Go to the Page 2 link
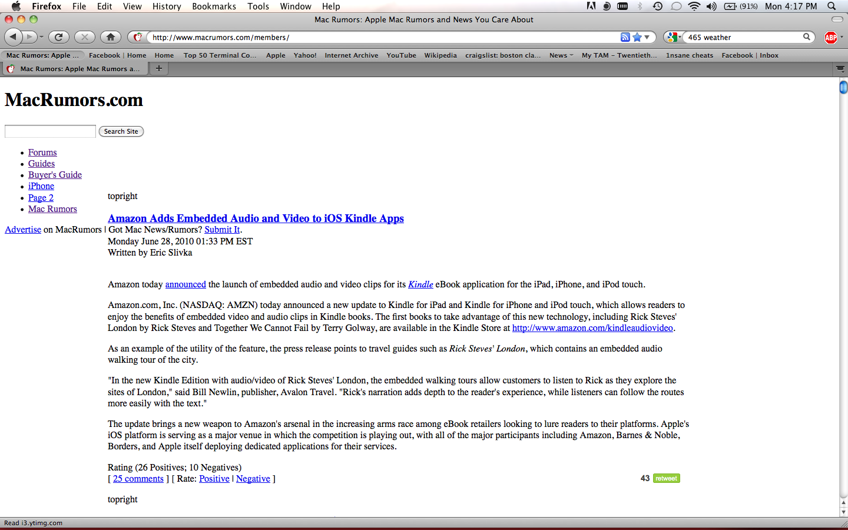The image size is (848, 530). point(41,198)
